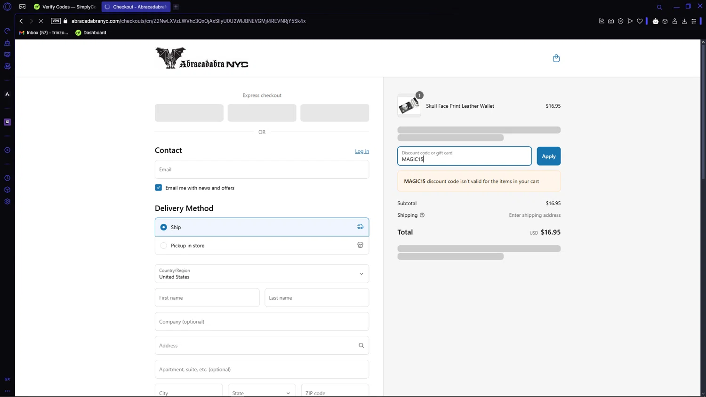706x397 pixels.
Task: Open Extensions cube icon in left sidebar
Action: pyautogui.click(x=7, y=190)
